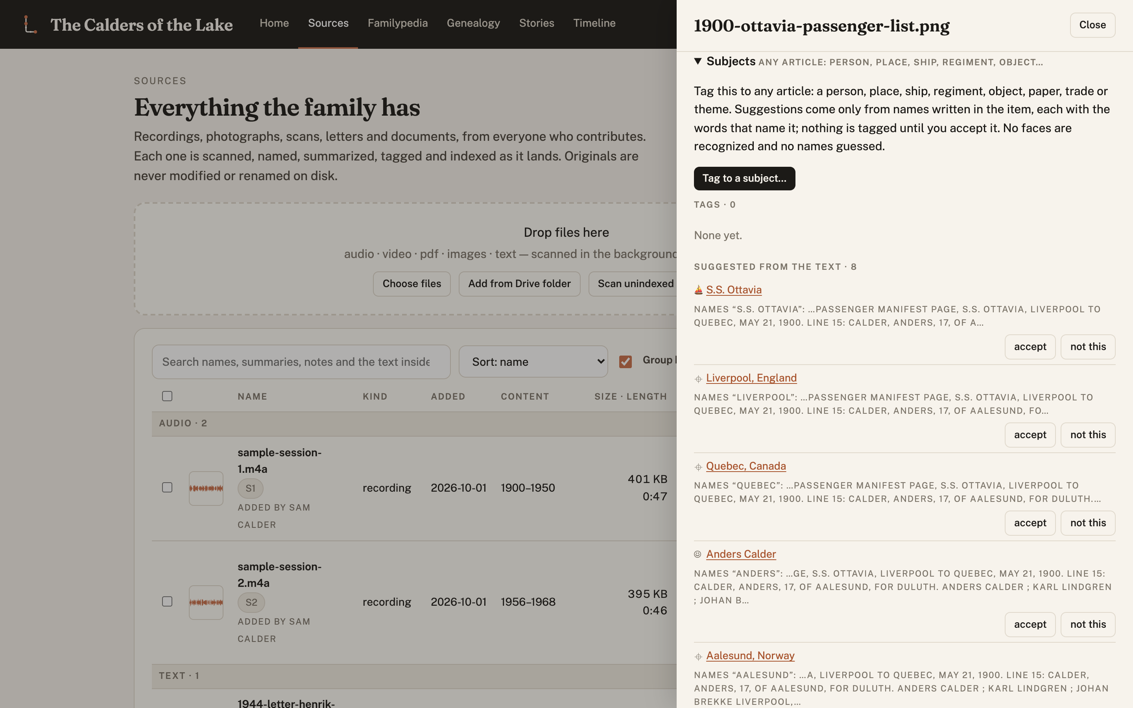
Task: Accept the Anders Calder suggestion
Action: pos(1030,625)
